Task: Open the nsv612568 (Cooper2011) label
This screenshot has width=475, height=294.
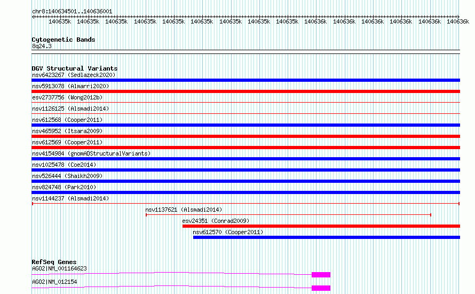Action: point(67,120)
